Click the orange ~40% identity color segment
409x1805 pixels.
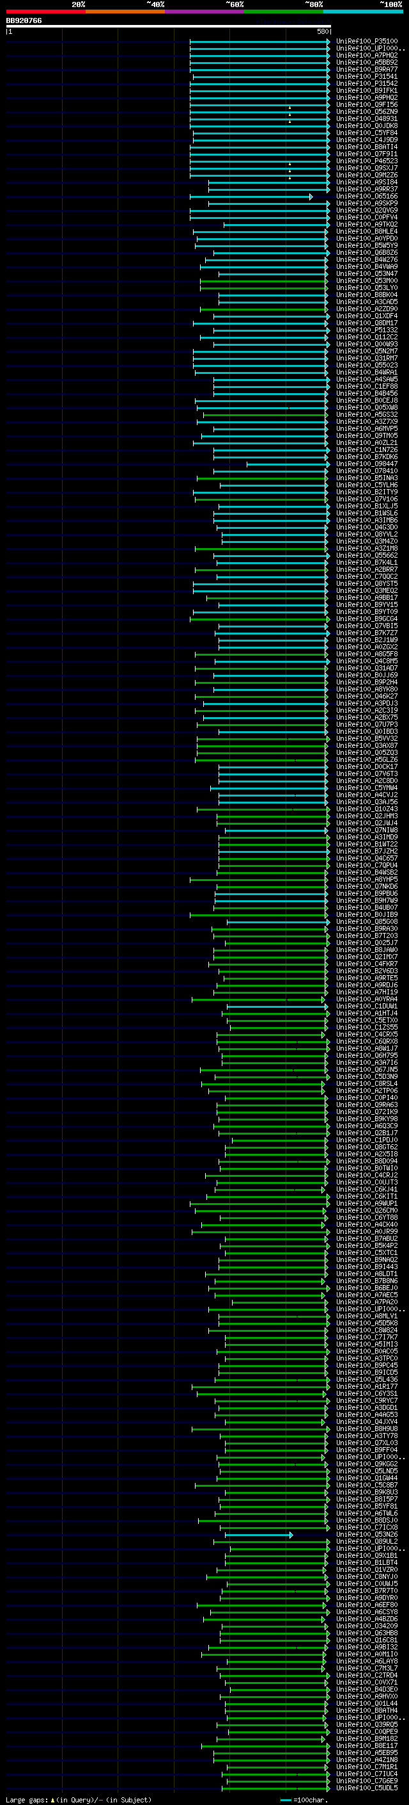(x=125, y=12)
